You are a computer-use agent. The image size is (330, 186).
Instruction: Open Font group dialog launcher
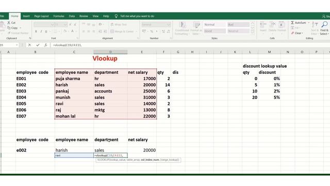click(77, 38)
